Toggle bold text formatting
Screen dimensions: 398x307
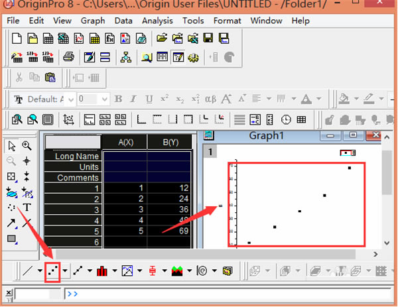(118, 99)
